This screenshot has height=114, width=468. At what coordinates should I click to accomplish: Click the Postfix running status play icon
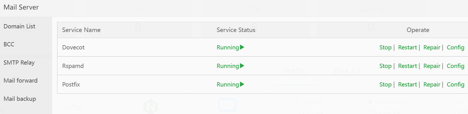point(242,84)
